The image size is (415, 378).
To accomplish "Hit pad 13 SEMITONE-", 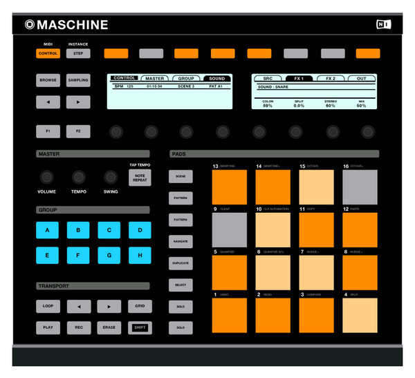I will pos(230,187).
